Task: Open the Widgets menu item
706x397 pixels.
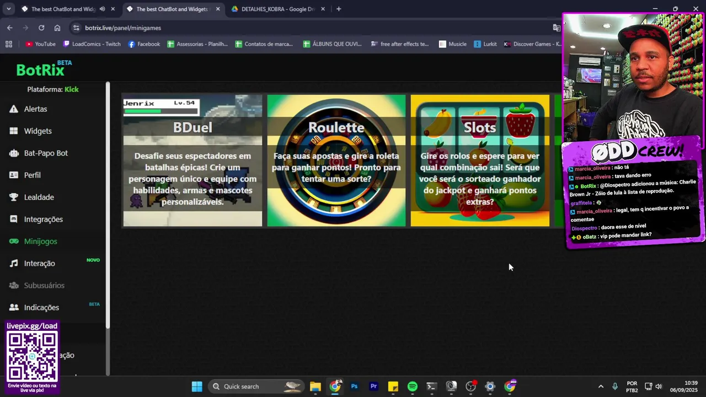Action: [x=38, y=131]
